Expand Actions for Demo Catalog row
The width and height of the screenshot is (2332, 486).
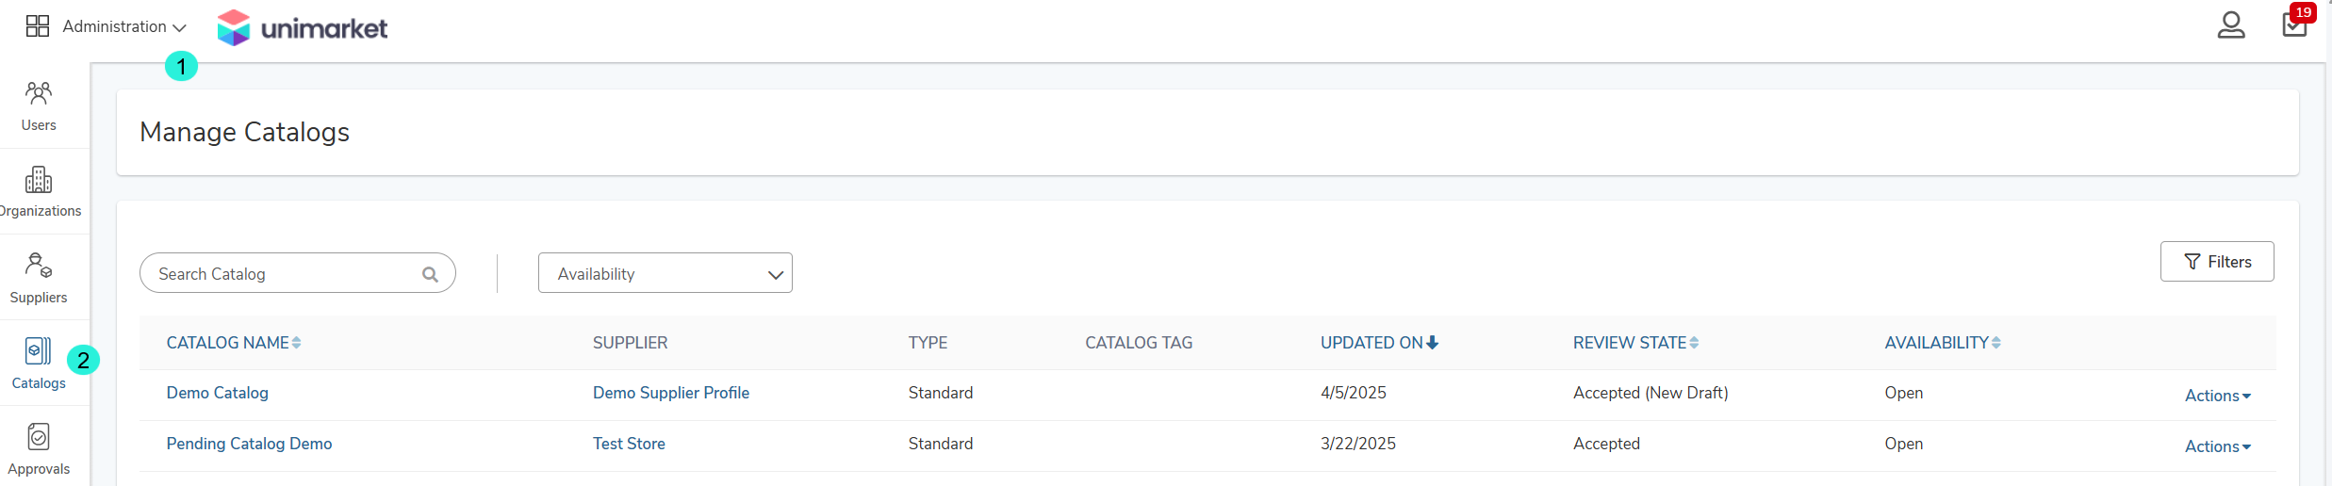2218,396
